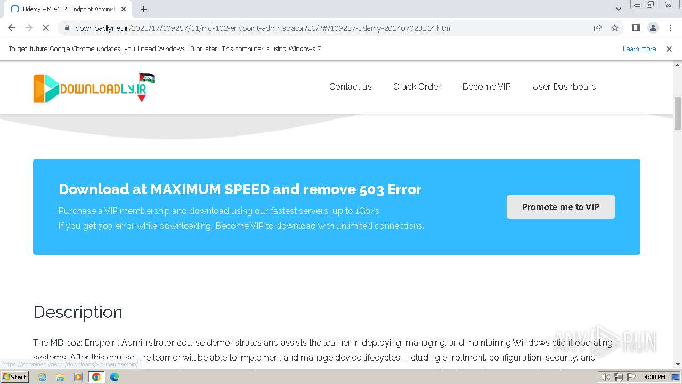Open Windows Media Player from the taskbar
The width and height of the screenshot is (682, 384).
pos(78,377)
